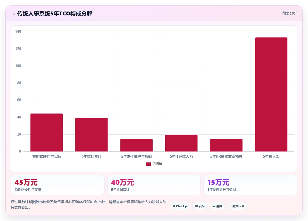The height and width of the screenshot is (221, 308).
Task: Click the 120 y-axis value
Action: (x=18, y=49)
